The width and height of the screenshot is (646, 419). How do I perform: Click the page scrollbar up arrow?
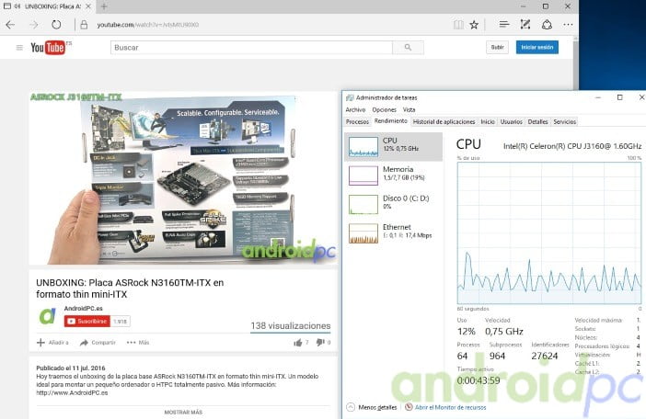tap(575, 39)
